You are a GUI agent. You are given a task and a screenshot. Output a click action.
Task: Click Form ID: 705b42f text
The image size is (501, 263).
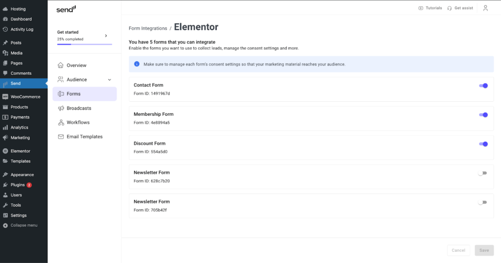[x=150, y=210]
